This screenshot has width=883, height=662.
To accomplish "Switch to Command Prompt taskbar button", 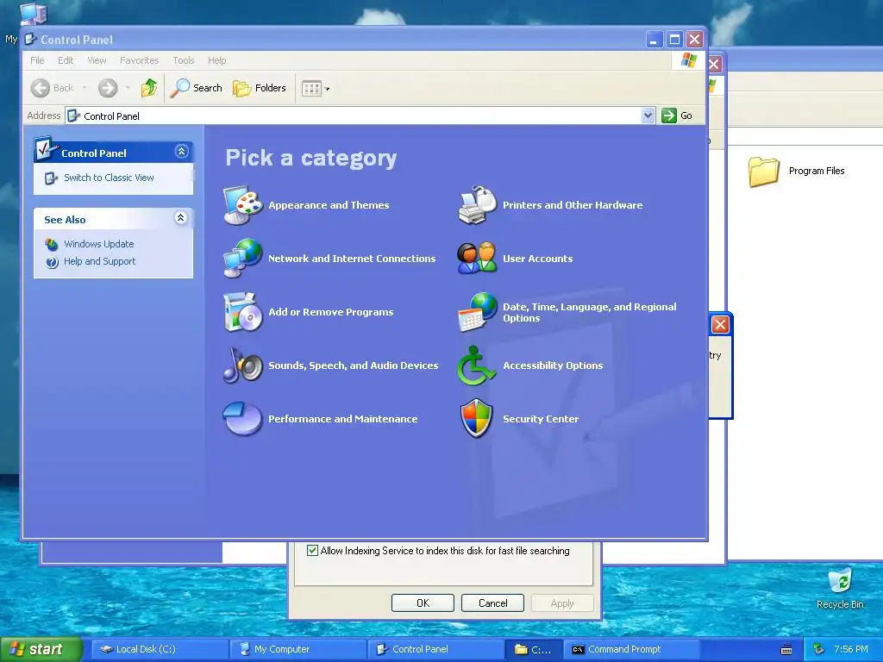I will tap(632, 650).
